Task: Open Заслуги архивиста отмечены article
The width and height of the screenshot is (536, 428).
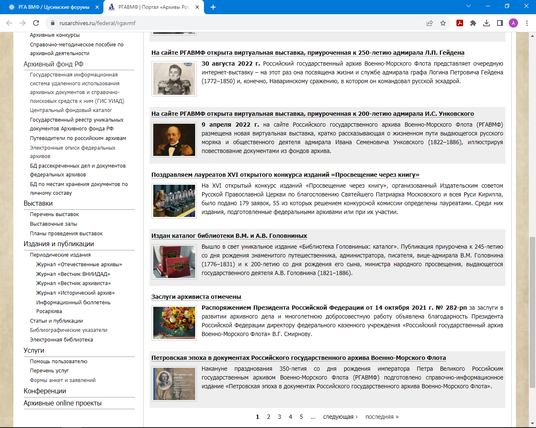Action: 196,297
